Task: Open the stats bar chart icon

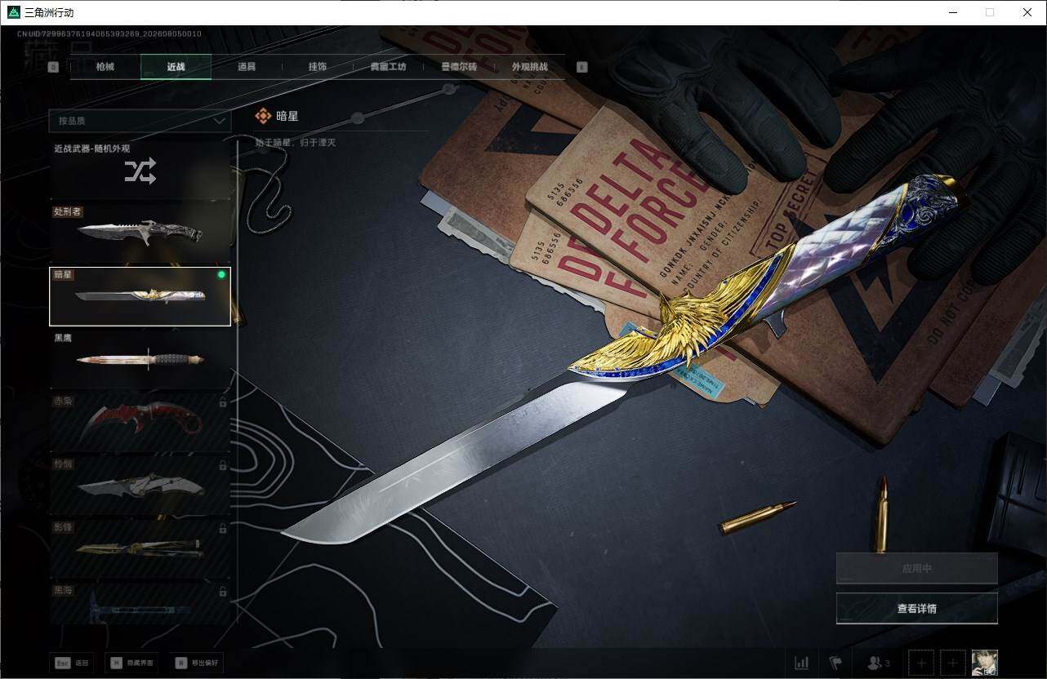Action: coord(802,663)
